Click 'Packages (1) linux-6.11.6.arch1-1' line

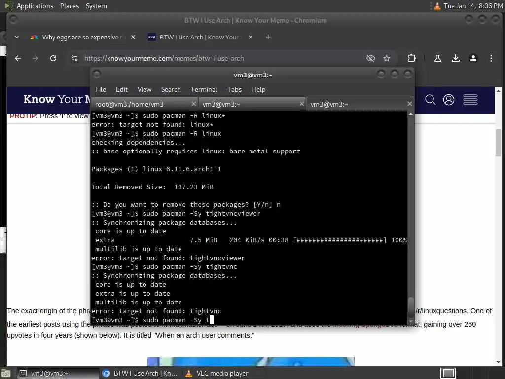(x=156, y=169)
